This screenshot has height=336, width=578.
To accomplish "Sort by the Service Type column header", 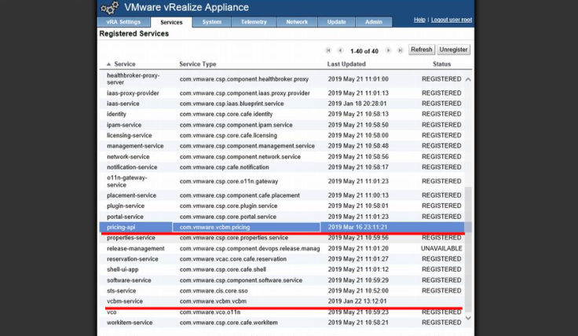I will click(198, 64).
